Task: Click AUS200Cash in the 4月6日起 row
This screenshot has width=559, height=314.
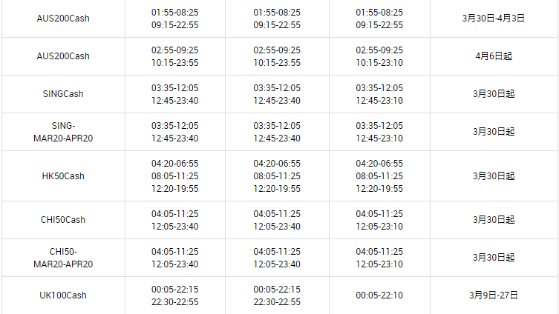Action: [63, 56]
